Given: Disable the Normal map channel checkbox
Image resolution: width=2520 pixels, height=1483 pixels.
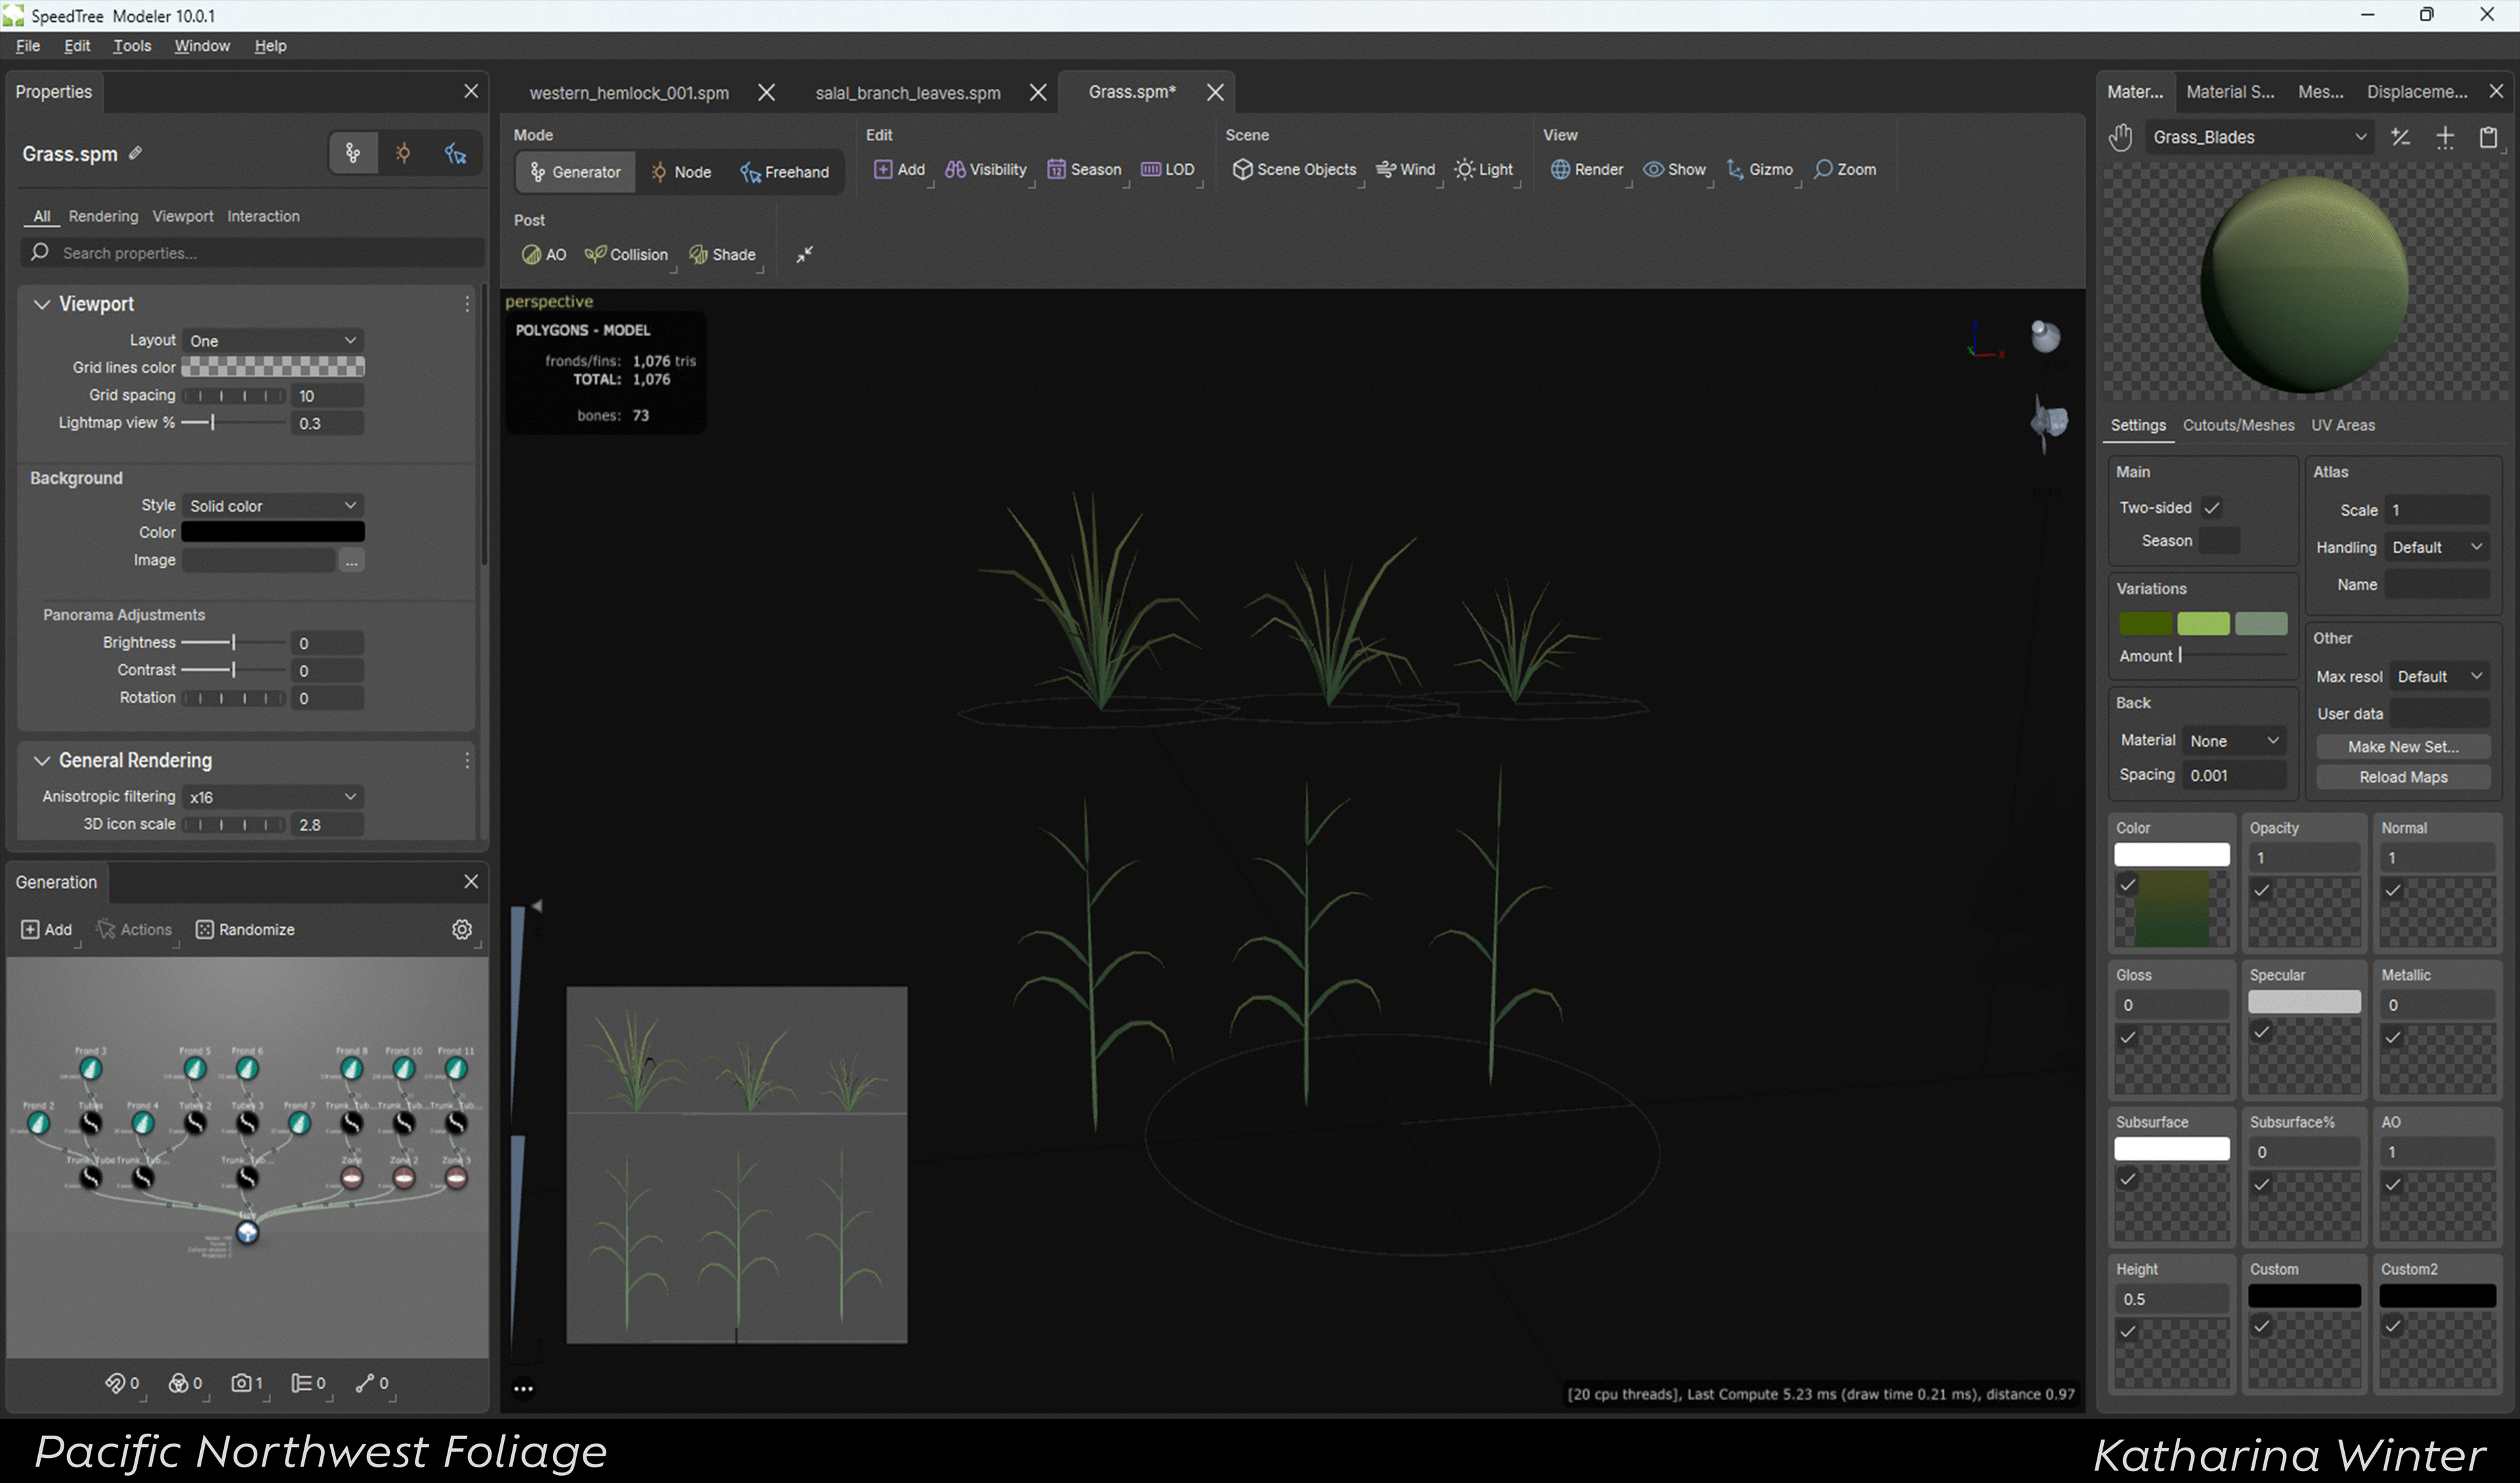Looking at the screenshot, I should click(x=2392, y=890).
